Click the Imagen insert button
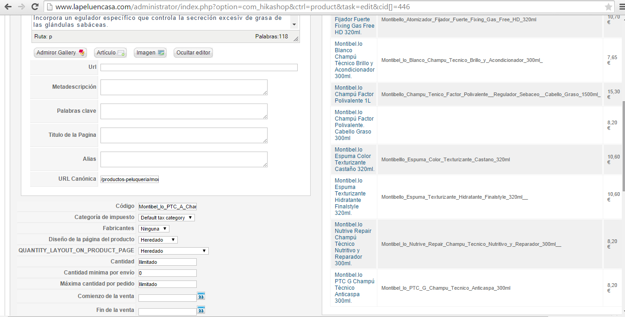 (x=150, y=53)
